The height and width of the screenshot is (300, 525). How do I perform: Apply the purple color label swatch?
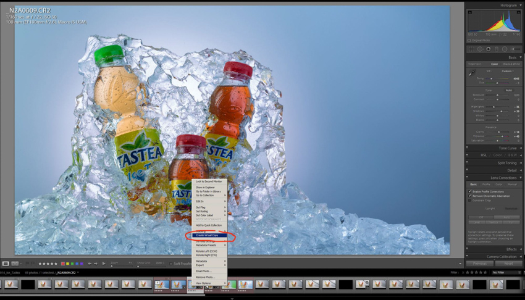pyautogui.click(x=82, y=264)
